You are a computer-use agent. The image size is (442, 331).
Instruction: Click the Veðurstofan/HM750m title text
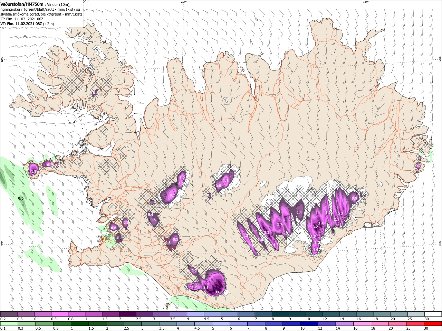tap(22, 4)
